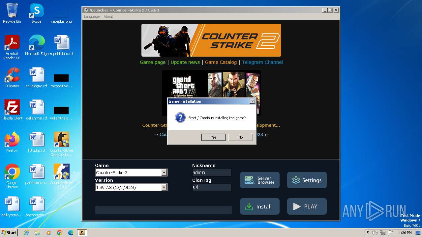Open the Update news link
This screenshot has width=422, height=237.
(185, 62)
